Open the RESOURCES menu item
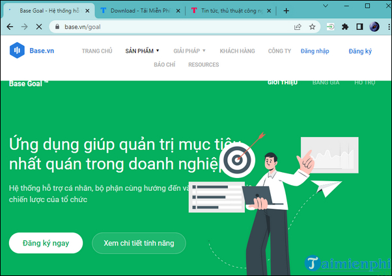 [x=204, y=64]
